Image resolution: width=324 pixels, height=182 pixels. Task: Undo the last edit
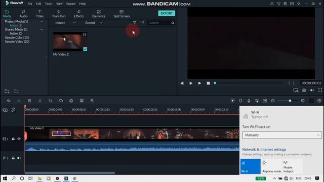pyautogui.click(x=9, y=101)
